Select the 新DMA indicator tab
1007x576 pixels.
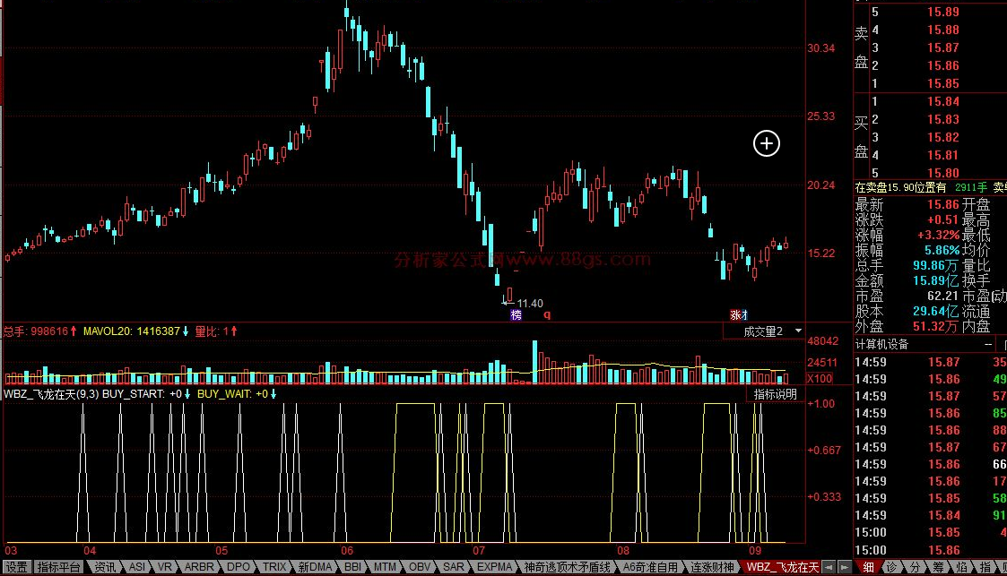(x=315, y=567)
